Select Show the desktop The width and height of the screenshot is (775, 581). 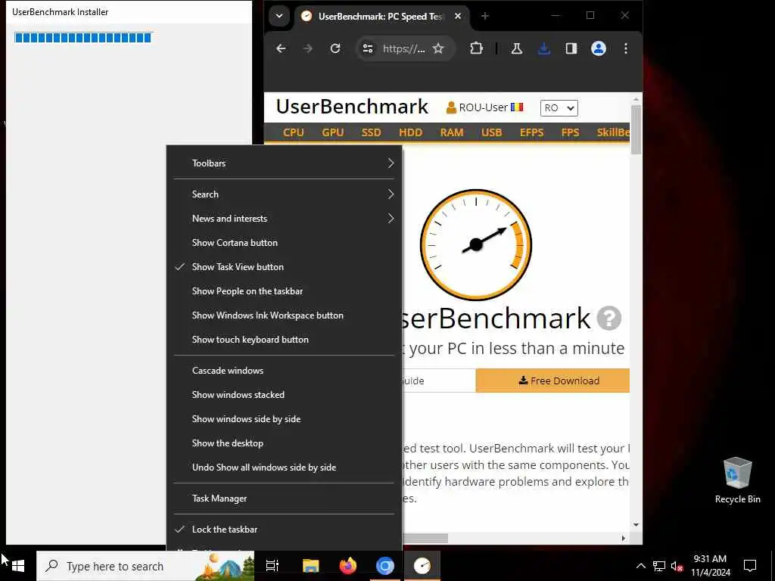tap(285, 443)
